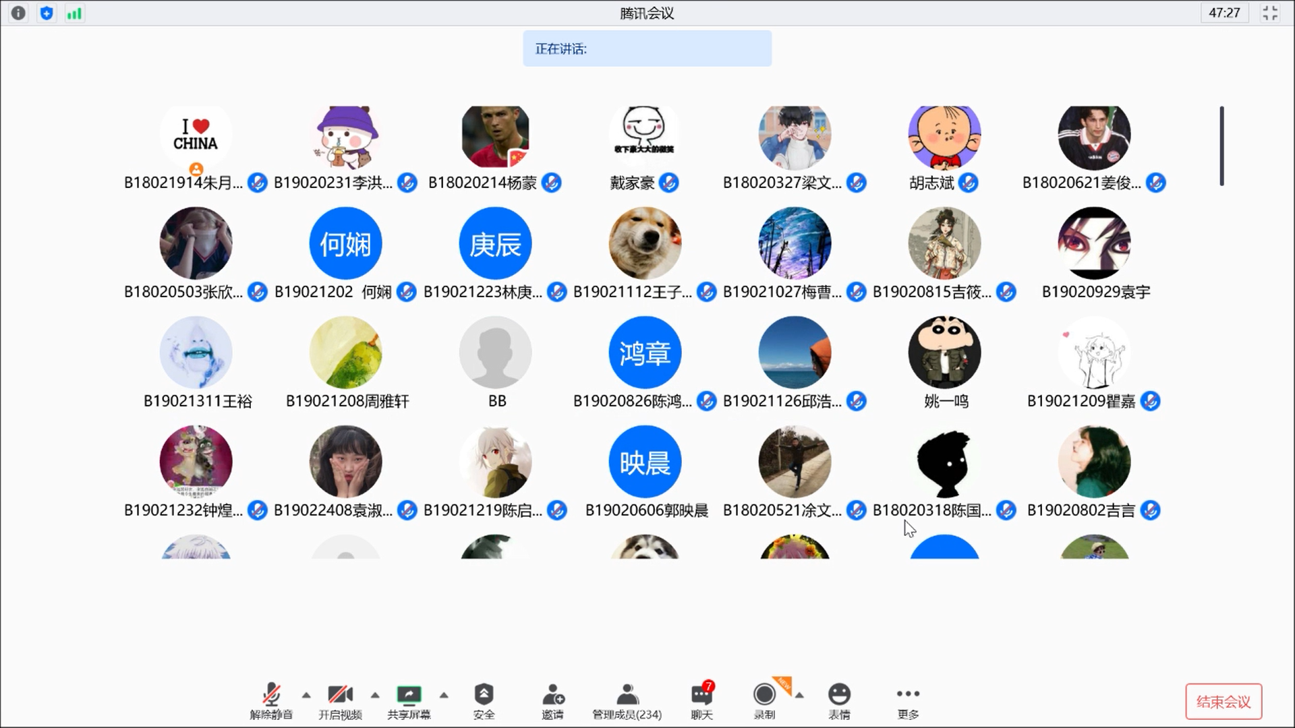The image size is (1295, 728).
Task: Click the unmute microphone icon (解除静音)
Action: pos(271,695)
